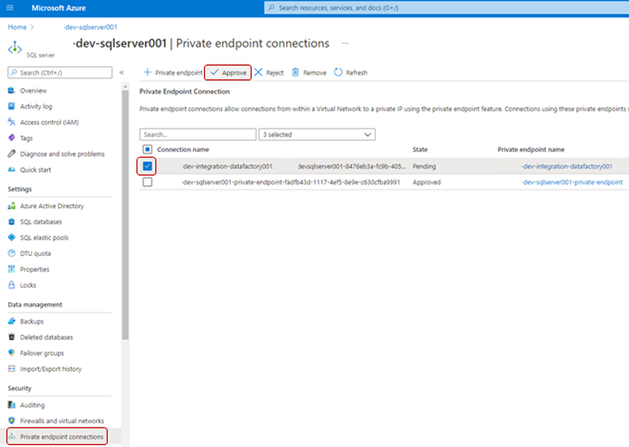Click the sidebar scrollbar up arrow

(x=126, y=86)
